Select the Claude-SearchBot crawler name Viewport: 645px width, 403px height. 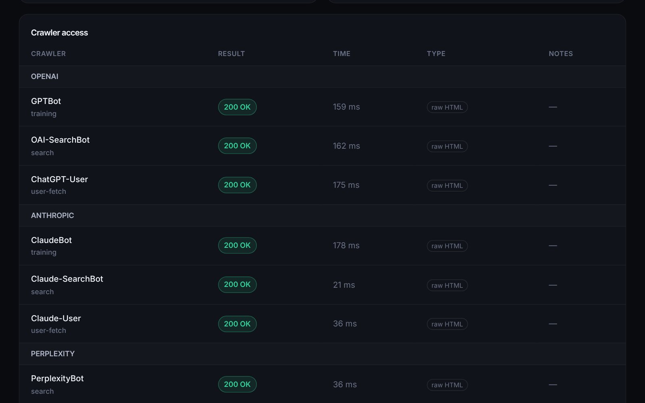(67, 279)
